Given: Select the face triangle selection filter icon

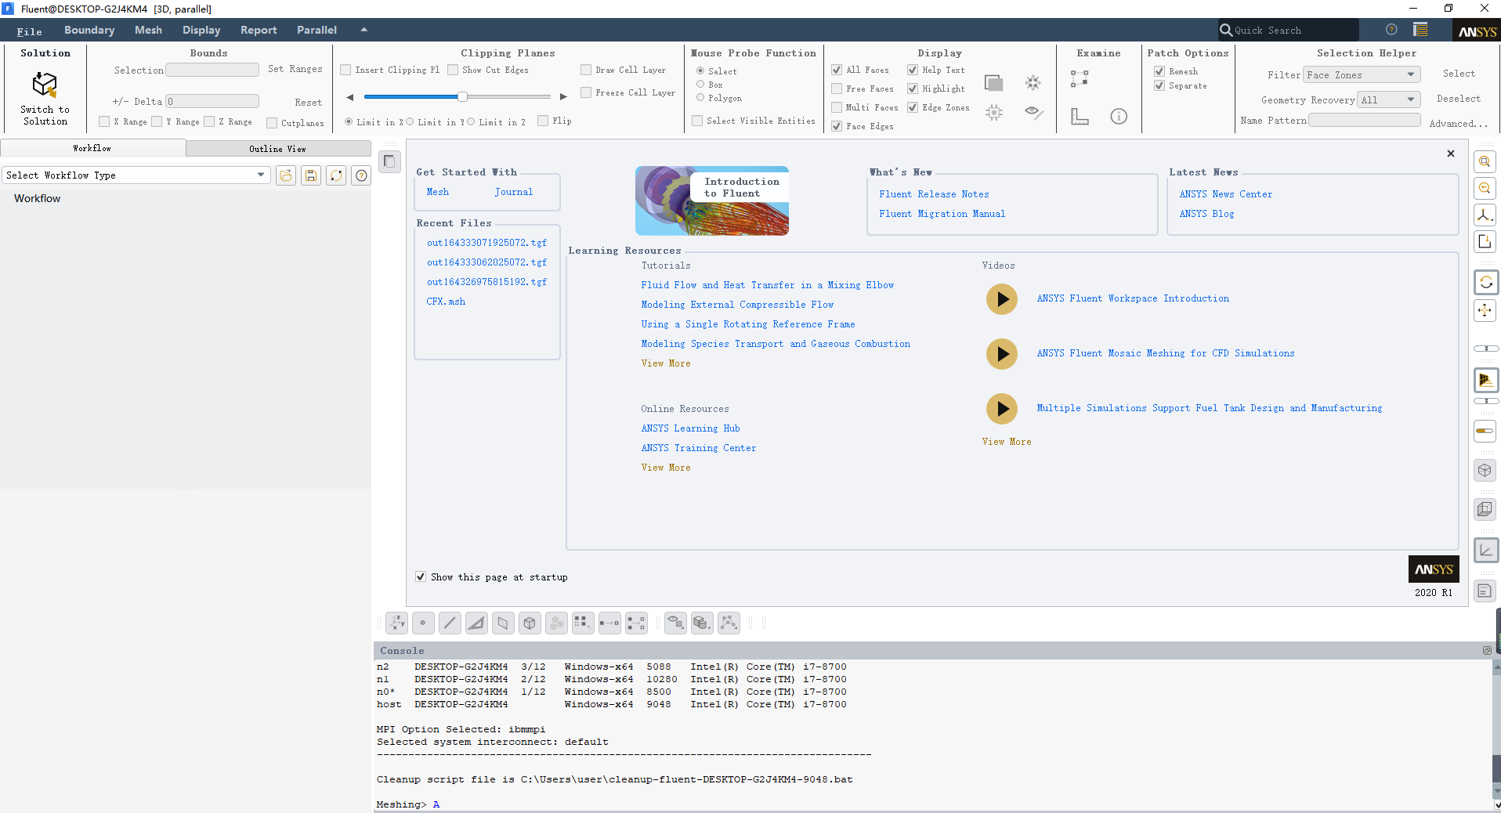Looking at the screenshot, I should (x=476, y=623).
